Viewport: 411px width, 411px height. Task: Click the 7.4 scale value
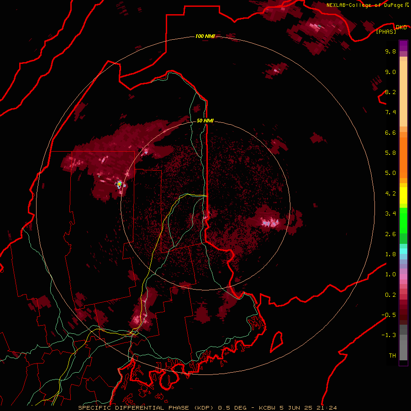(390, 112)
